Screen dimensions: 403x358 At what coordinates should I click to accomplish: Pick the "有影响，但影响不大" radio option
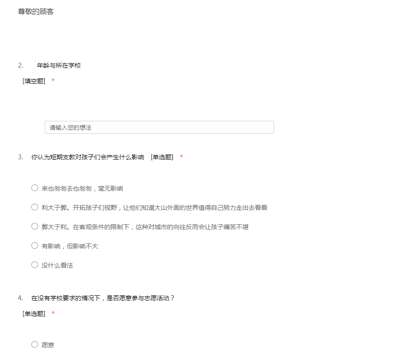point(34,246)
